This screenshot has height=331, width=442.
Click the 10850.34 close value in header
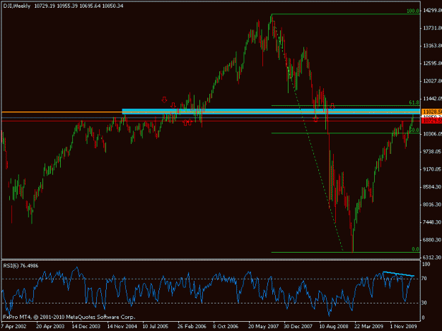(x=112, y=6)
